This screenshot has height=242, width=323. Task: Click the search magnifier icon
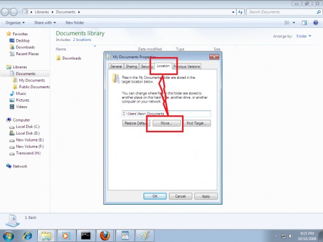pos(319,12)
